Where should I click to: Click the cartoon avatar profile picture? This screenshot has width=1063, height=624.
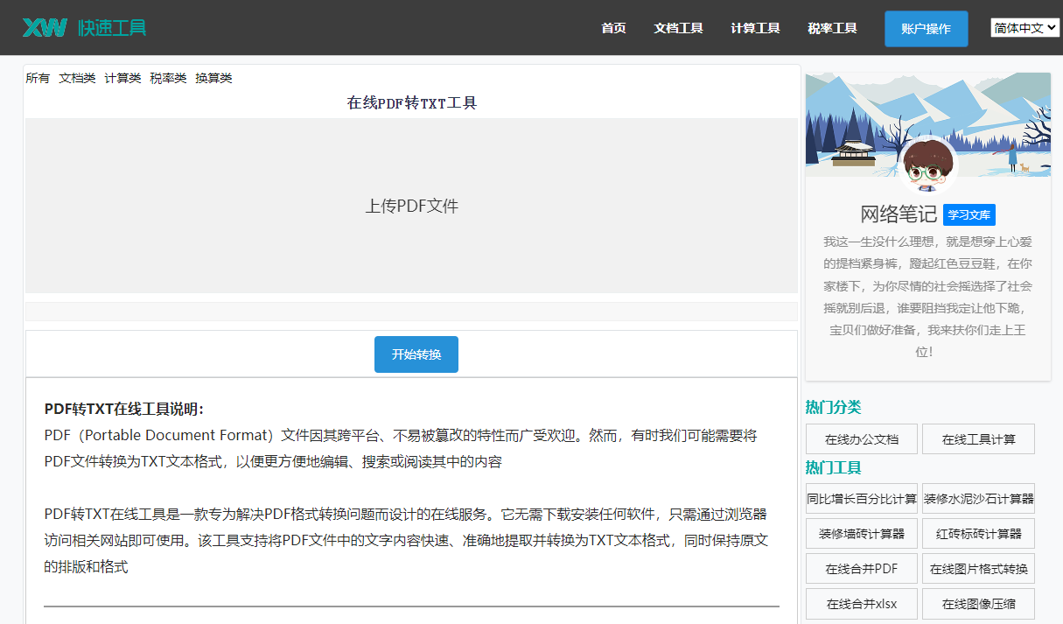pyautogui.click(x=927, y=166)
